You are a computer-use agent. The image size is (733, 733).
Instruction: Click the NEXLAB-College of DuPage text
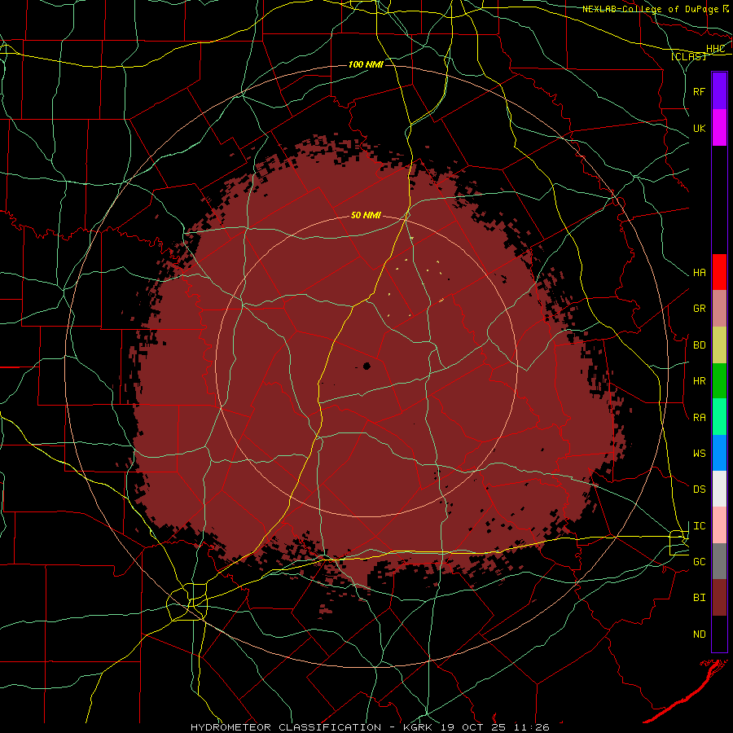click(650, 9)
